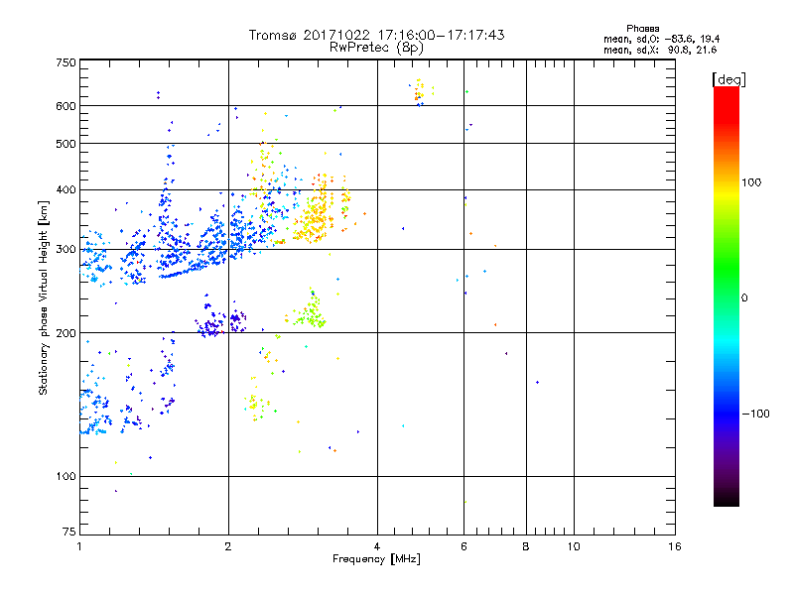794x595 pixels.
Task: Click the 'Phases' header text
Action: pyautogui.click(x=642, y=29)
